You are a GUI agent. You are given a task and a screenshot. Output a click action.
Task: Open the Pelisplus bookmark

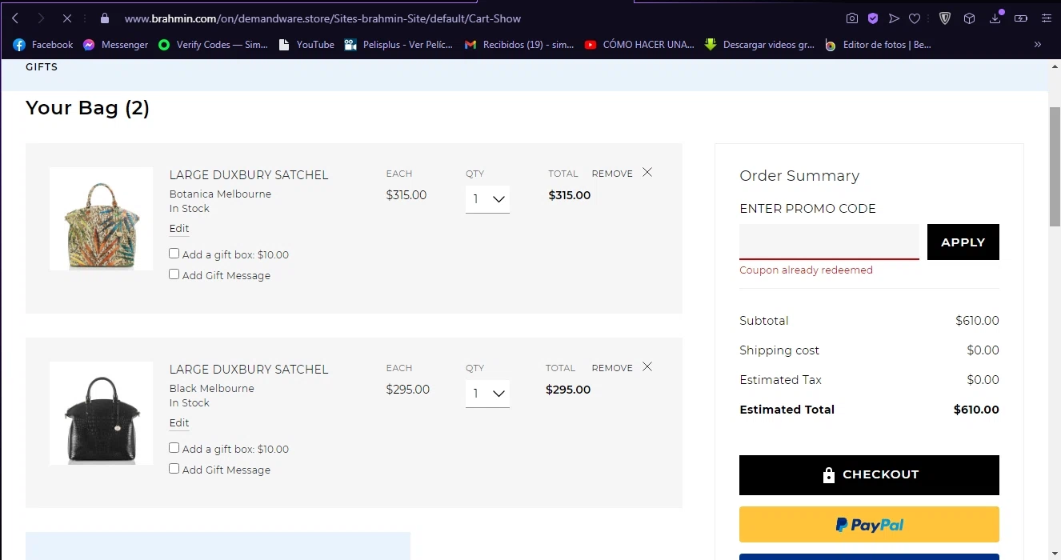[398, 45]
